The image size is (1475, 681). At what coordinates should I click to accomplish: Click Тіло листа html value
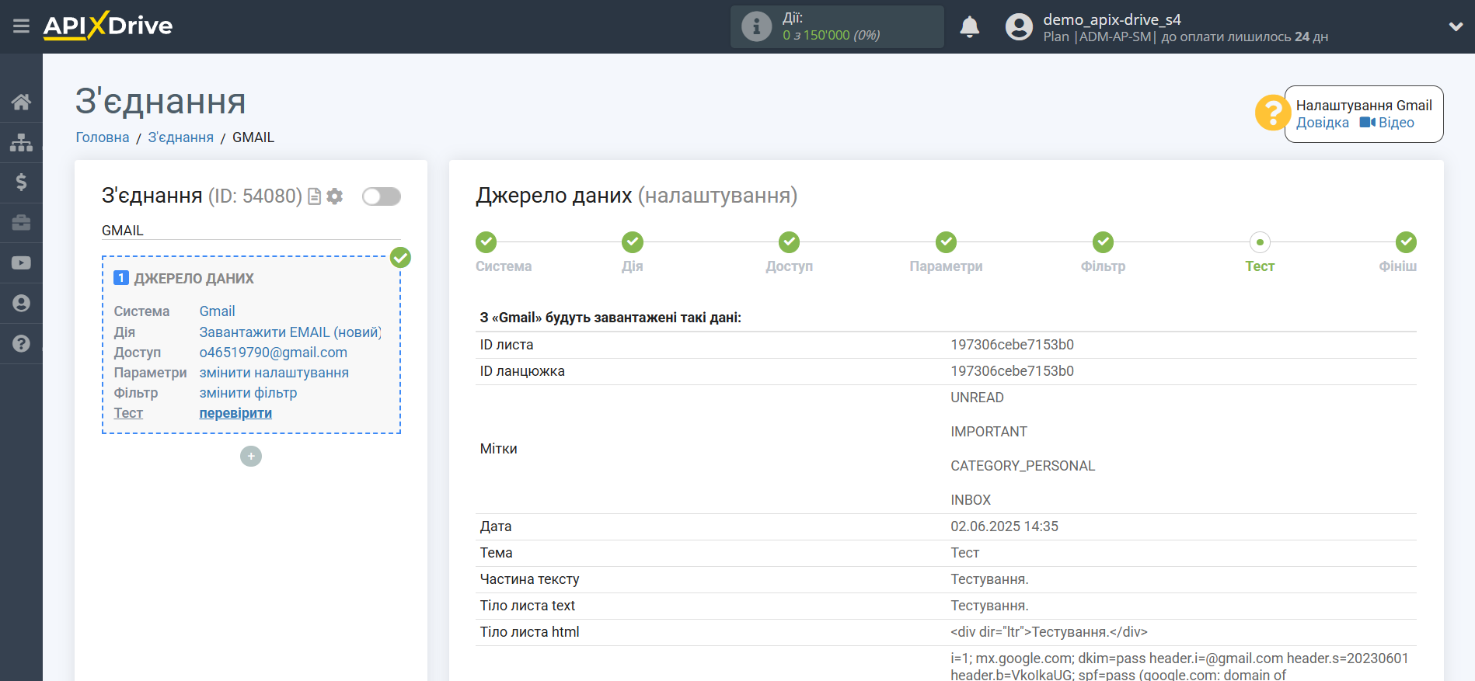click(1048, 632)
